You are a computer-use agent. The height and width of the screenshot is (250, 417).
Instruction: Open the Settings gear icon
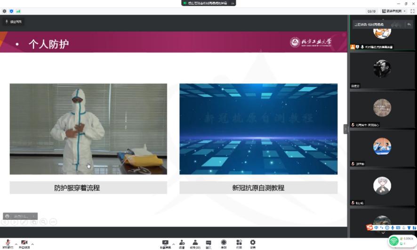253,242
